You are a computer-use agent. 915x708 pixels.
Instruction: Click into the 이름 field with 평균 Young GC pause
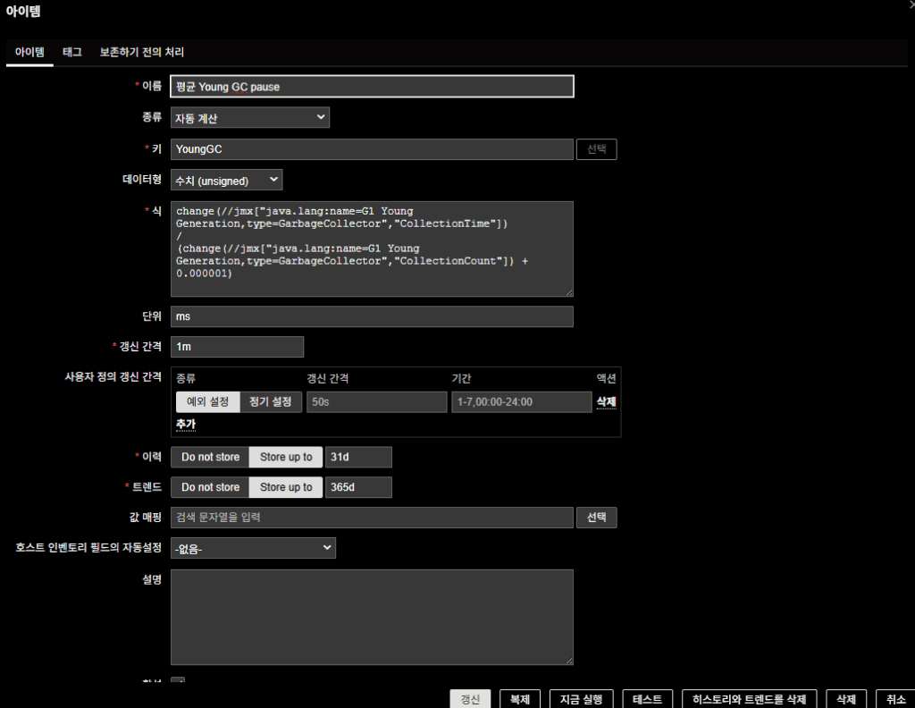(372, 87)
